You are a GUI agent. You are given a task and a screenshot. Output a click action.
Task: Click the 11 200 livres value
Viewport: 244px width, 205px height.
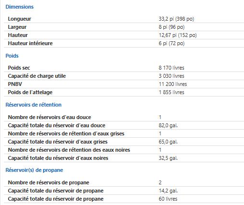coord(173,84)
